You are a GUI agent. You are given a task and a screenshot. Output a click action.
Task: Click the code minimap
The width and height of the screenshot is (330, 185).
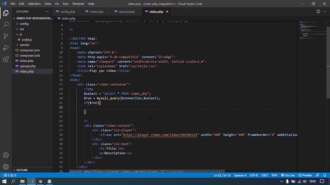(312, 30)
